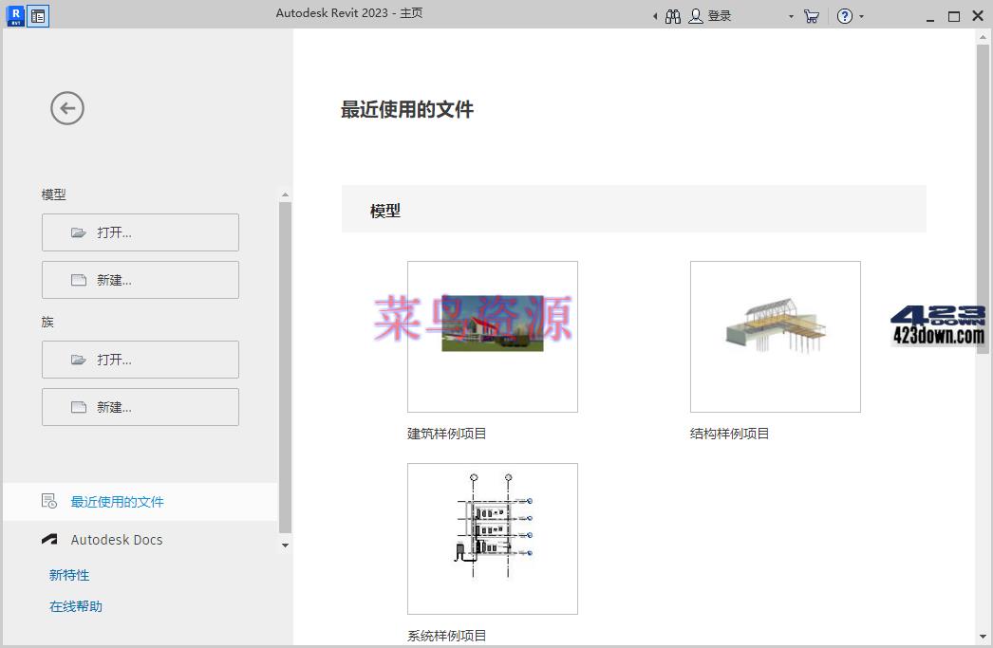The image size is (993, 648).
Task: Expand the sign-in account dropdown arrow
Action: (x=789, y=16)
